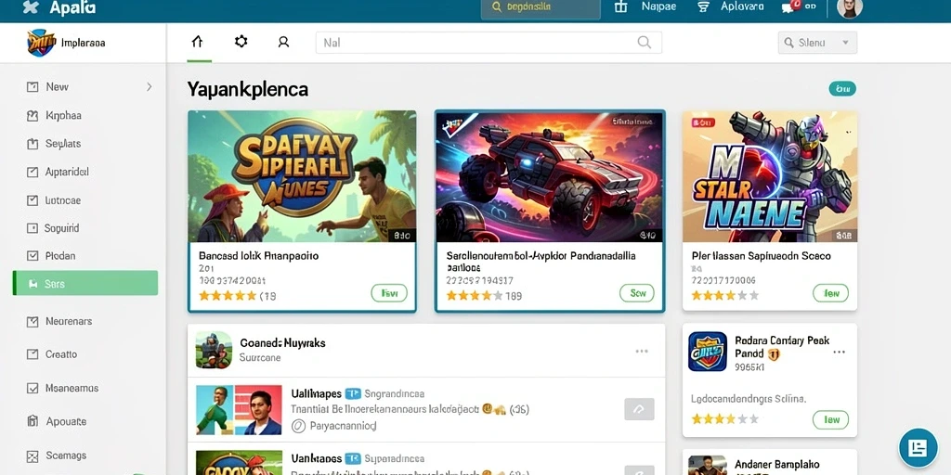This screenshot has height=475, width=951.
Task: Click button on Lgdocandendngrs Sclina card
Action: coord(830,419)
